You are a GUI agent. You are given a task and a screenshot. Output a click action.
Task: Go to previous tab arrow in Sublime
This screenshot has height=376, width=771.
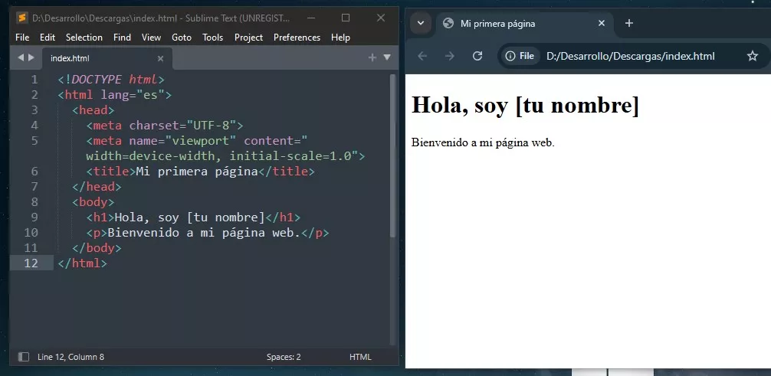pyautogui.click(x=21, y=57)
